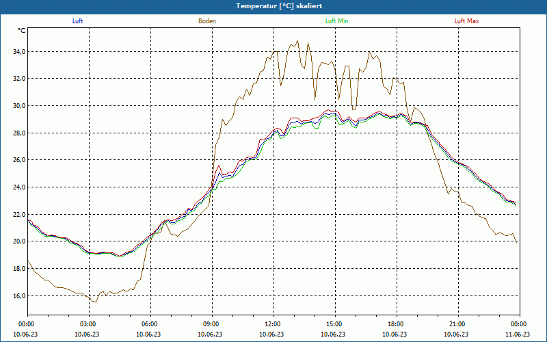This screenshot has width=547, height=342.
Task: Click the 09:00 time axis label
Action: click(x=213, y=324)
